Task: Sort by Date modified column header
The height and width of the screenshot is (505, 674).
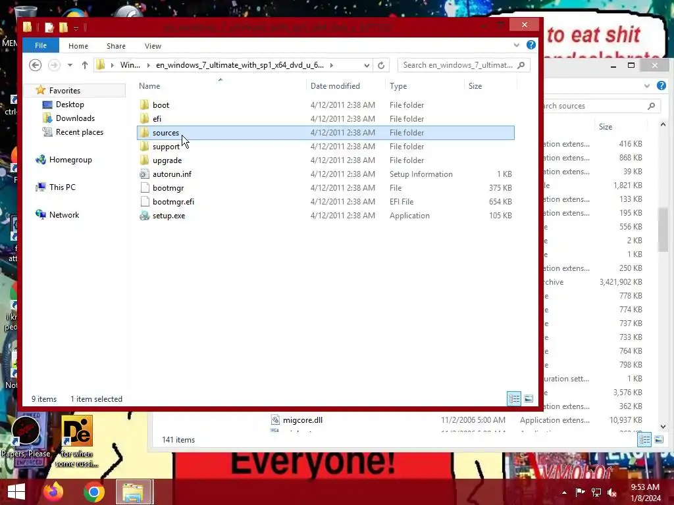Action: click(x=335, y=86)
